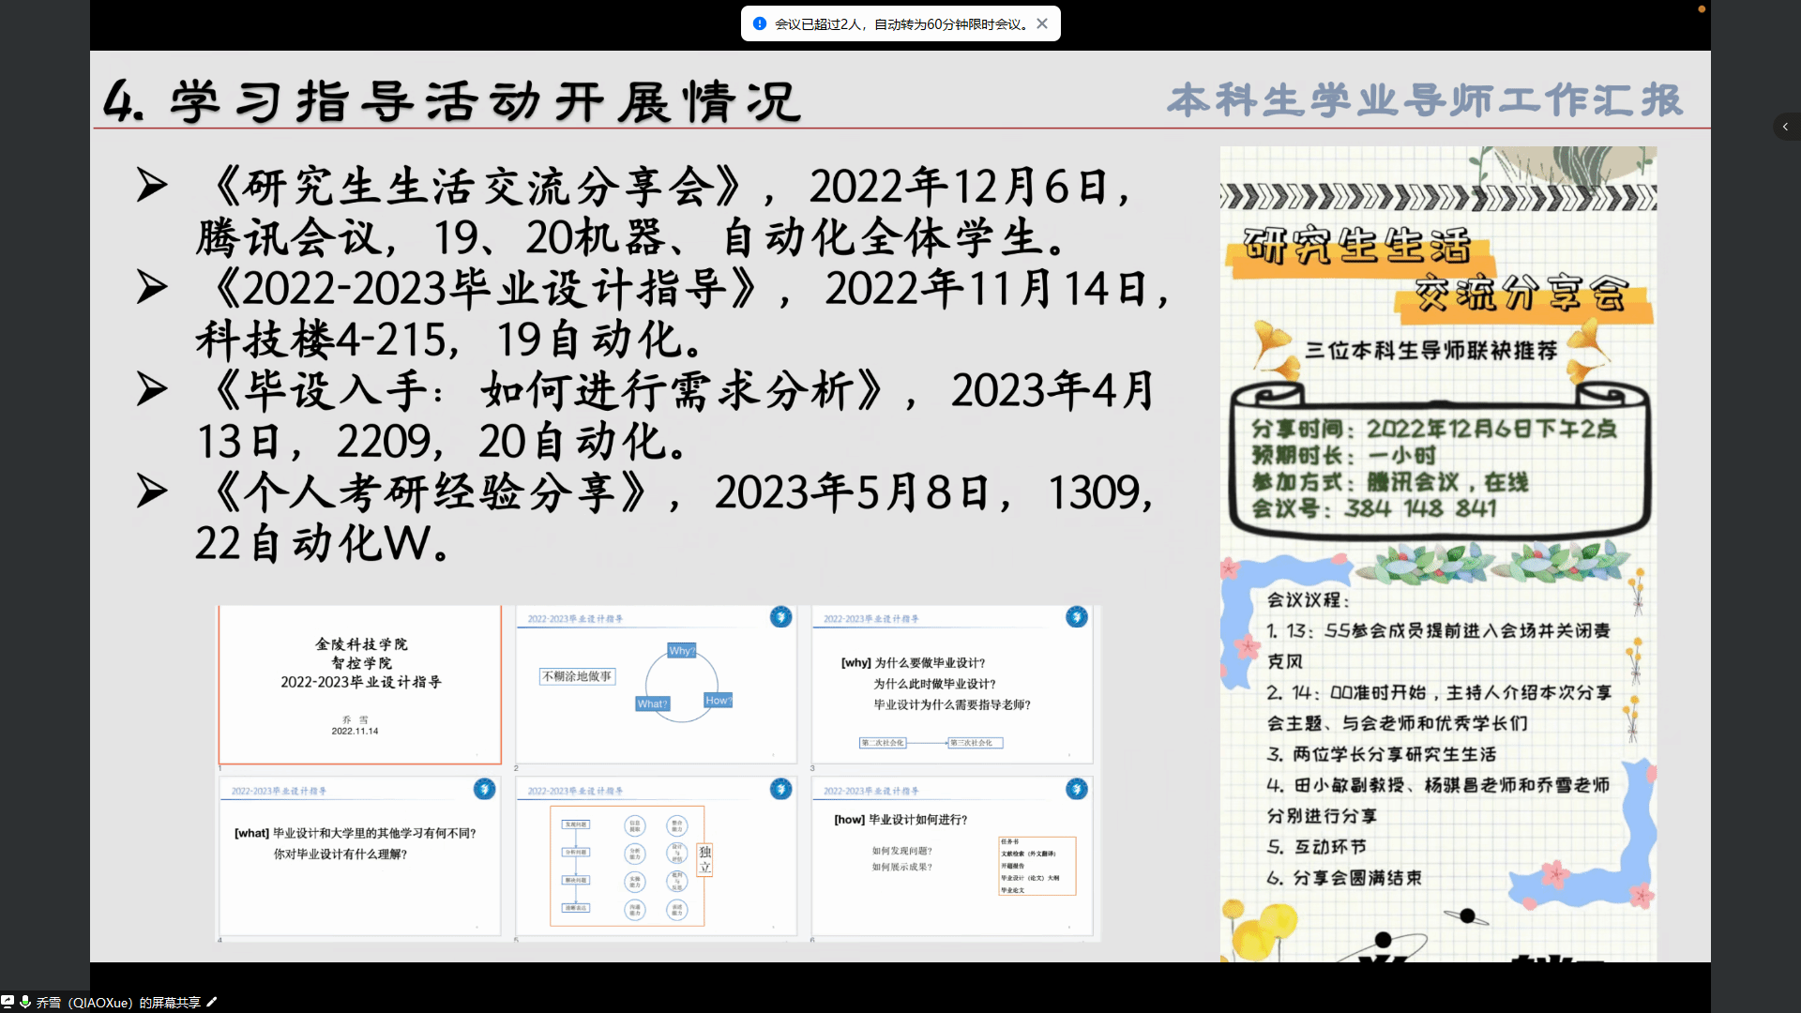Screen dimensions: 1801x1013
Task: Click the blue logo on the [how] slide
Action: coord(1076,789)
